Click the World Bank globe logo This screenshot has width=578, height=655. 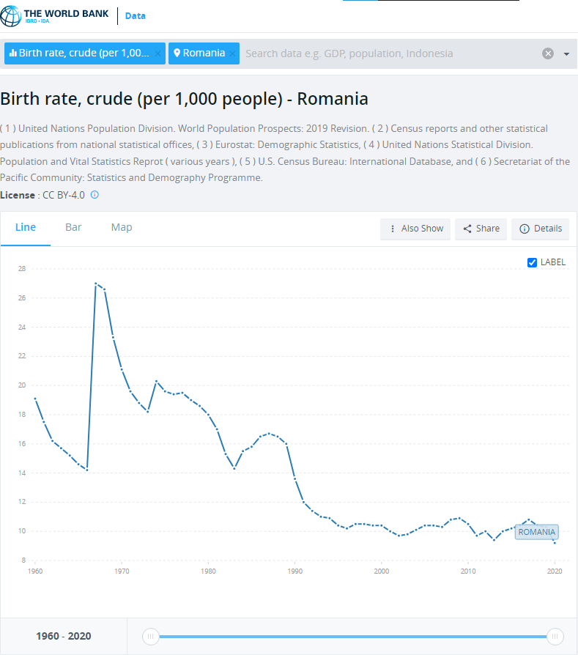tap(10, 16)
